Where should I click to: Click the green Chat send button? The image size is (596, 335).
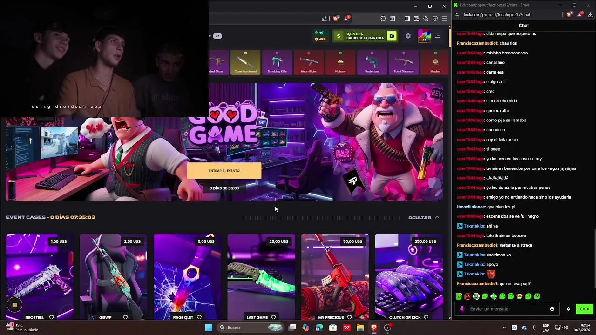click(x=584, y=309)
